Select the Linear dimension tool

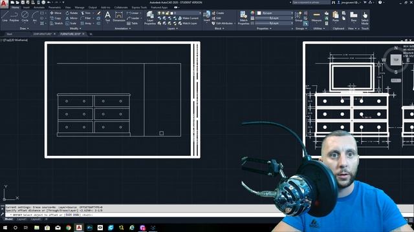click(133, 13)
